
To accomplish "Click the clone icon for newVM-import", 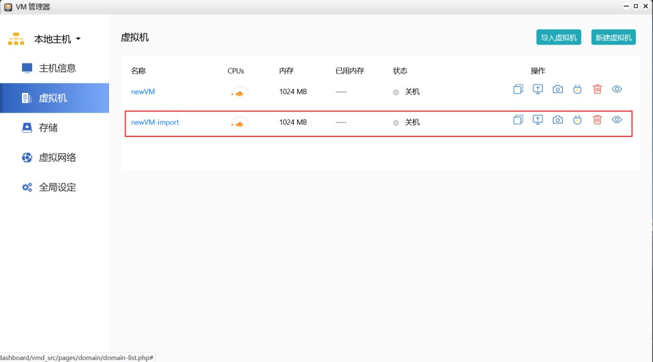I will click(x=518, y=120).
